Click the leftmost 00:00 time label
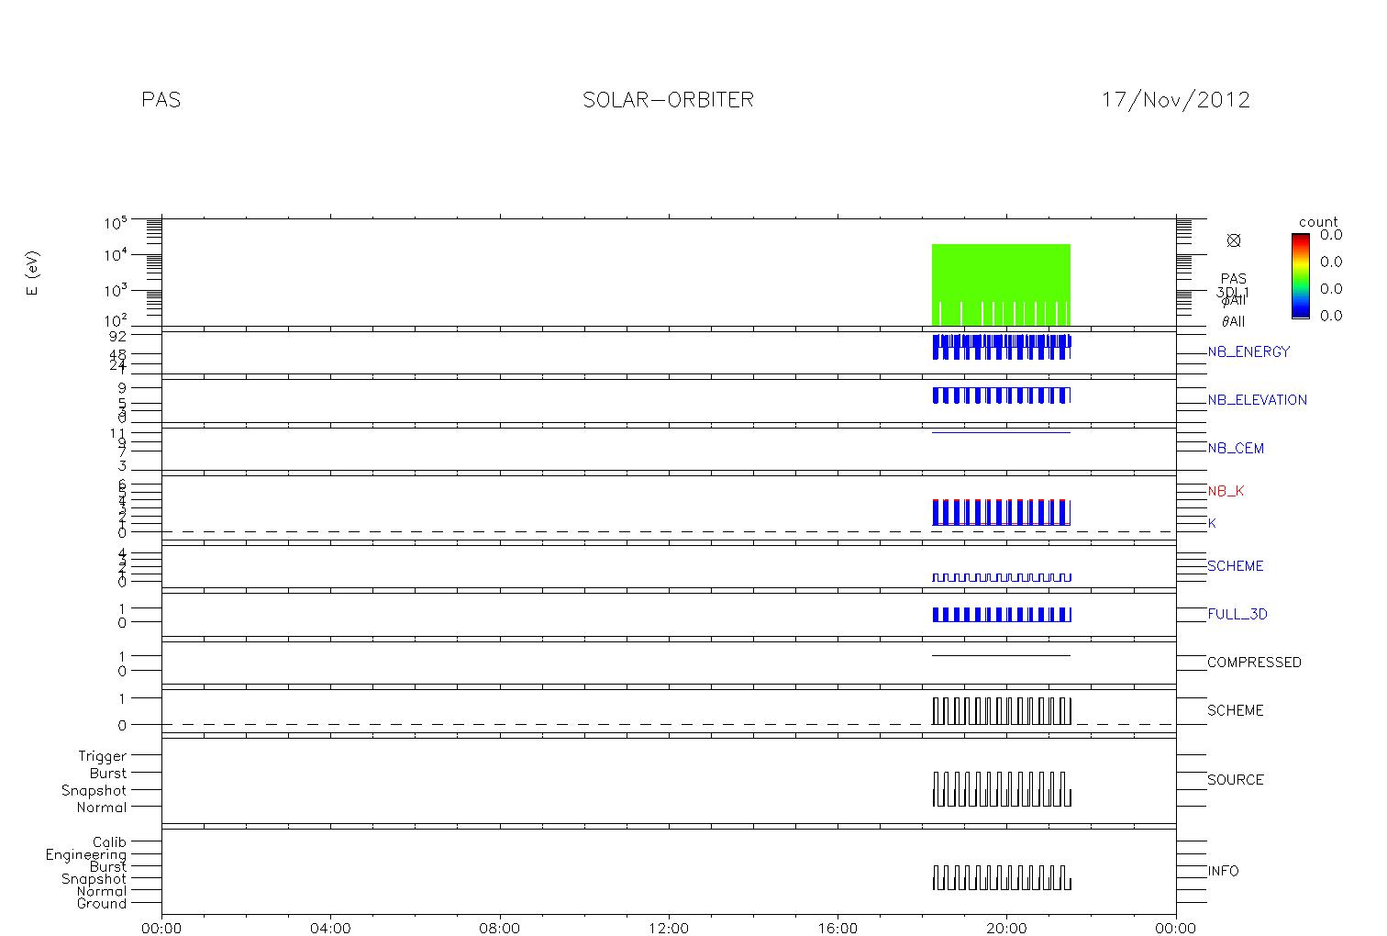The height and width of the screenshot is (936, 1387). 162,928
